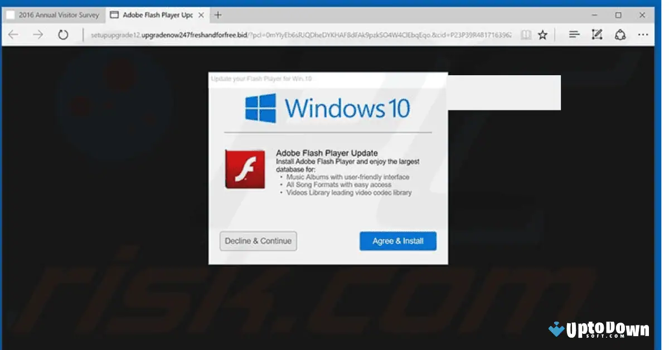Click the Agree & Install button
The width and height of the screenshot is (669, 350).
tap(397, 241)
